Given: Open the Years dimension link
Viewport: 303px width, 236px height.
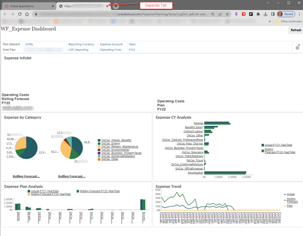Looking at the screenshot, I should 132,44.
